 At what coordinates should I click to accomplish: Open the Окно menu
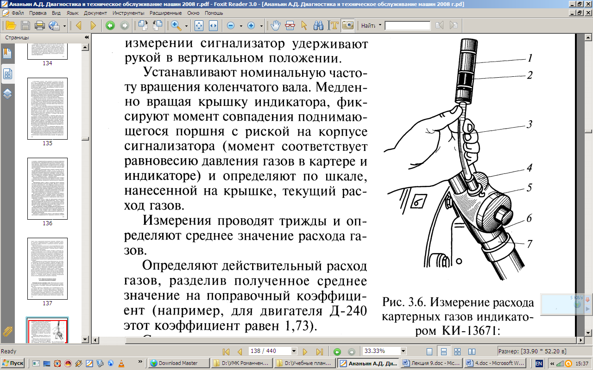[194, 13]
